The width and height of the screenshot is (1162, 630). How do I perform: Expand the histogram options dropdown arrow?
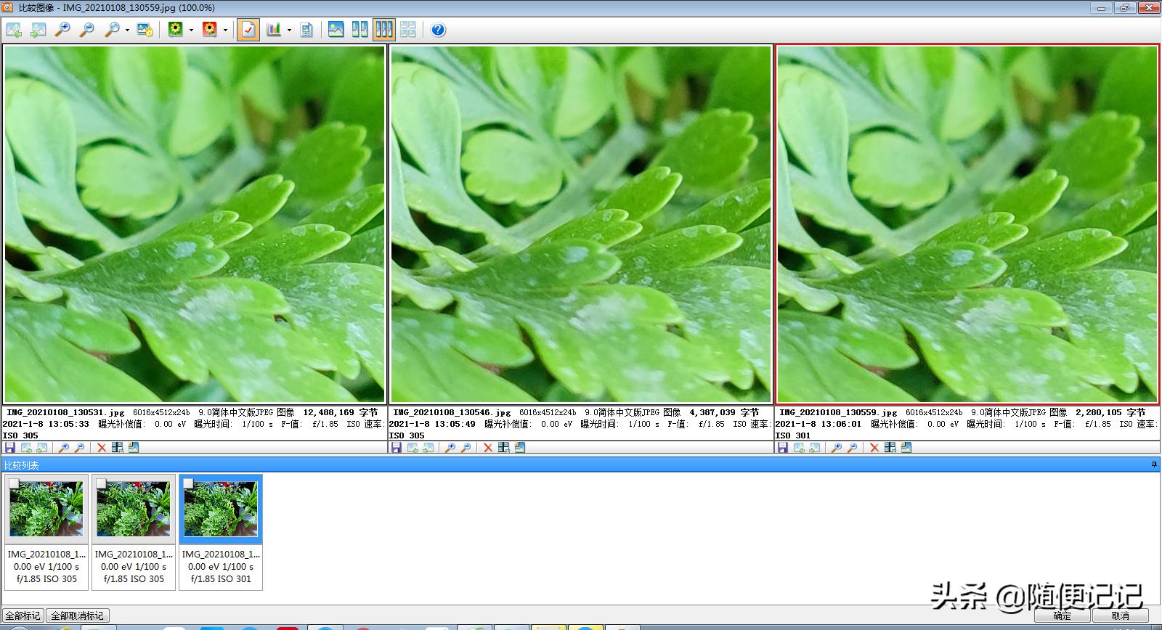point(289,30)
